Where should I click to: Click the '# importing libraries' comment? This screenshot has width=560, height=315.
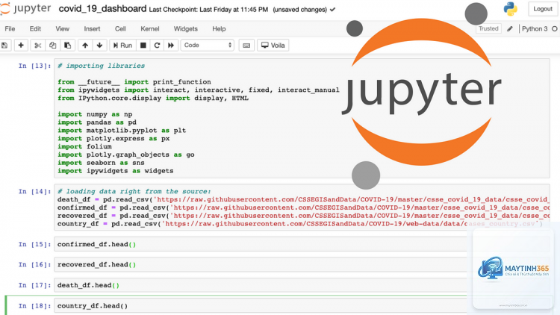coord(101,66)
